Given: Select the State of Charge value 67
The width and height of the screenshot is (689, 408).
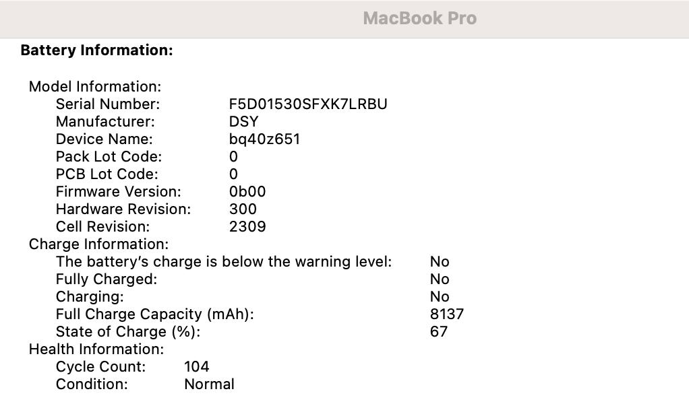Looking at the screenshot, I should click(438, 332).
